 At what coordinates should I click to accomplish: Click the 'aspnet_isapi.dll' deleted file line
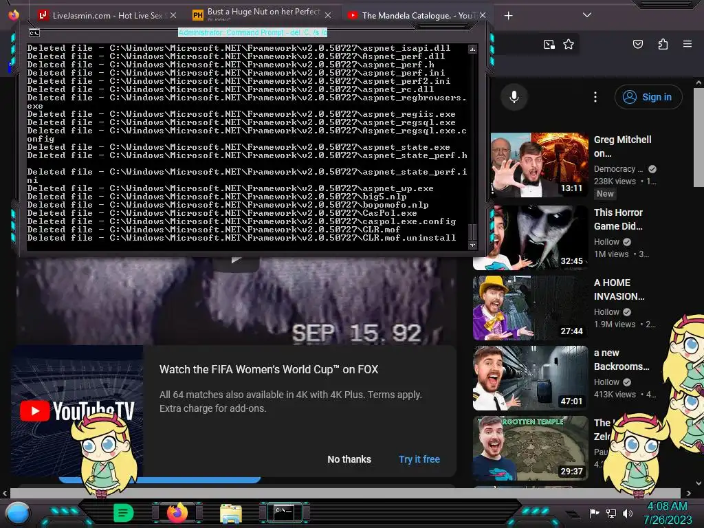tap(239, 48)
